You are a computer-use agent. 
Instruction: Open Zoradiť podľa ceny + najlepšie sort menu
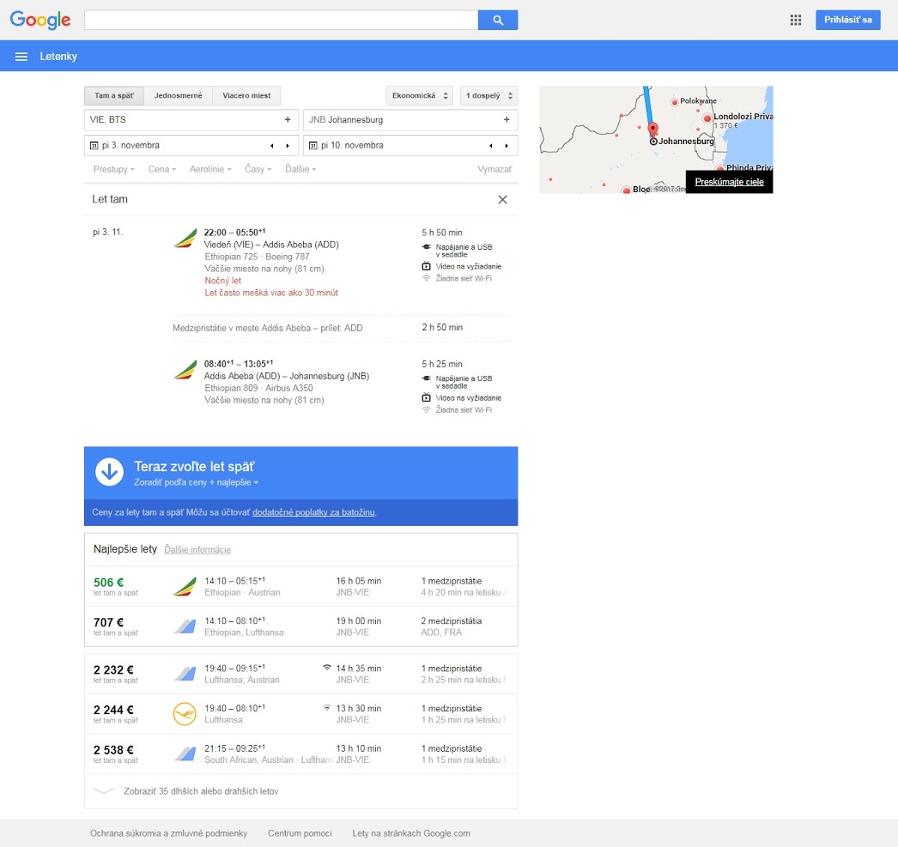point(196,482)
